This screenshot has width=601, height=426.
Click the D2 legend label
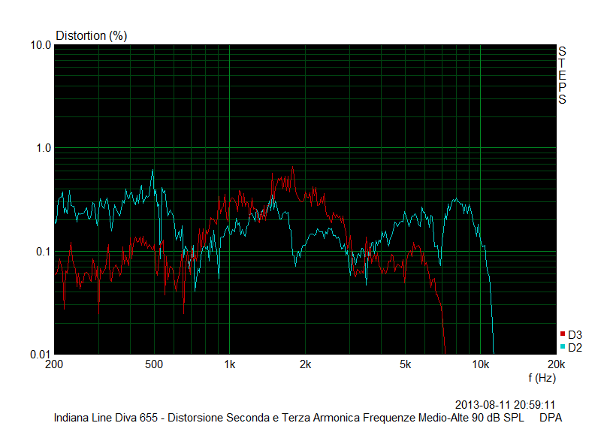(575, 348)
